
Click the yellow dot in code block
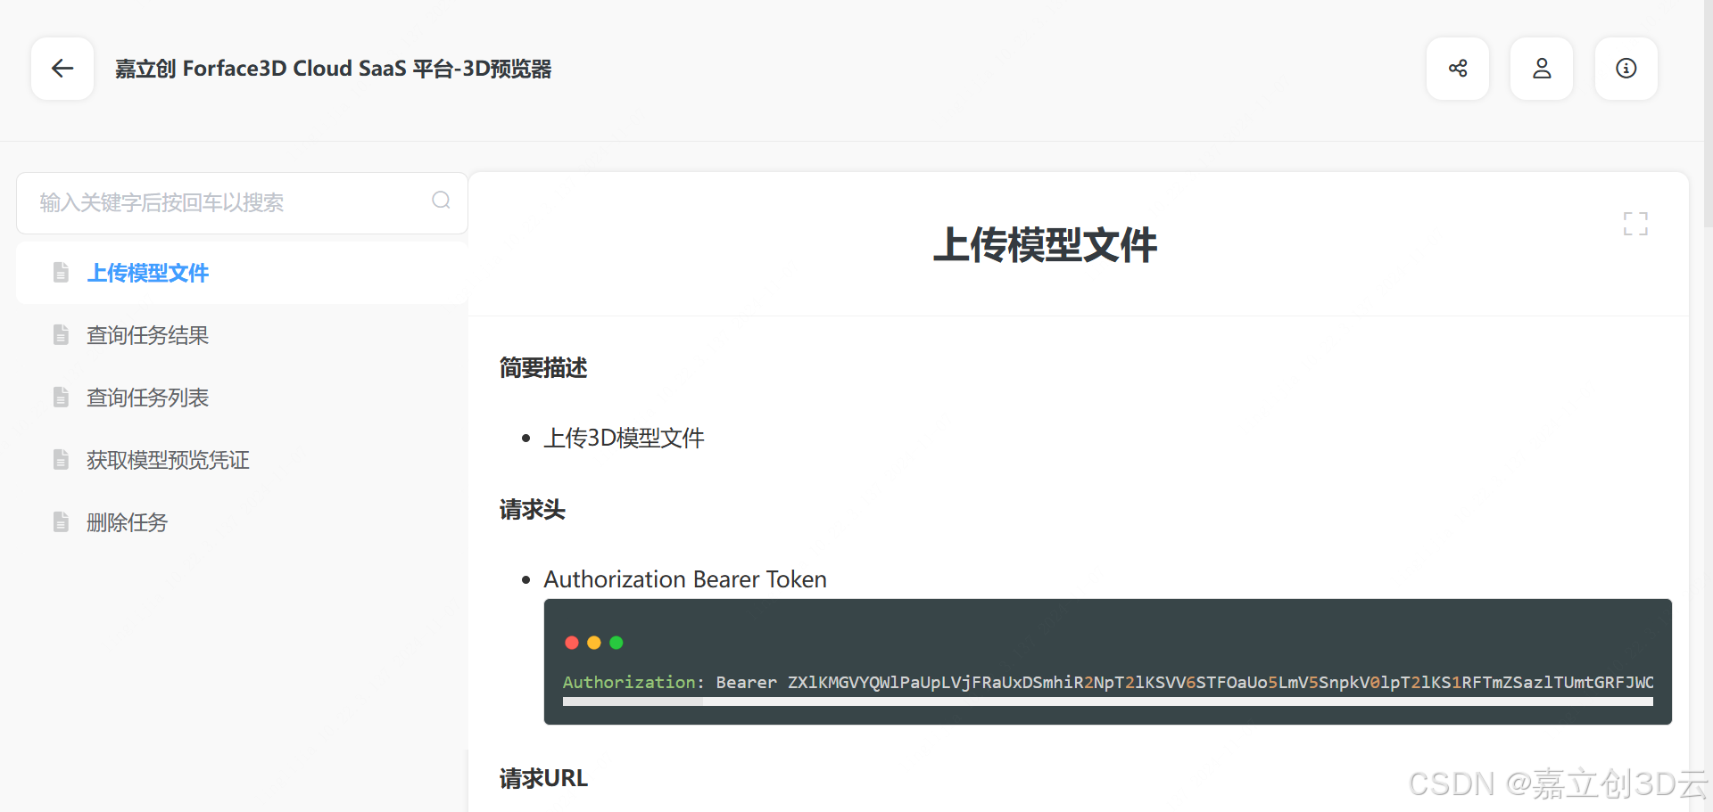[x=594, y=643]
